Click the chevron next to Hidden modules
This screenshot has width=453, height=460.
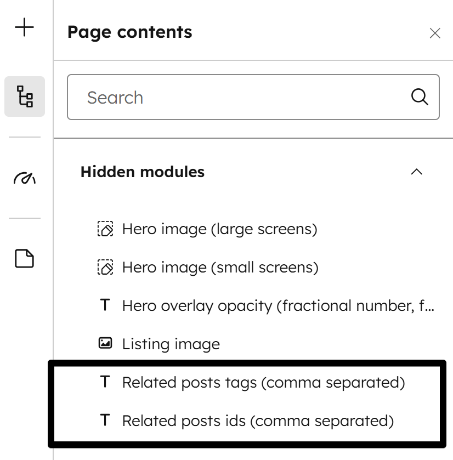tap(416, 172)
